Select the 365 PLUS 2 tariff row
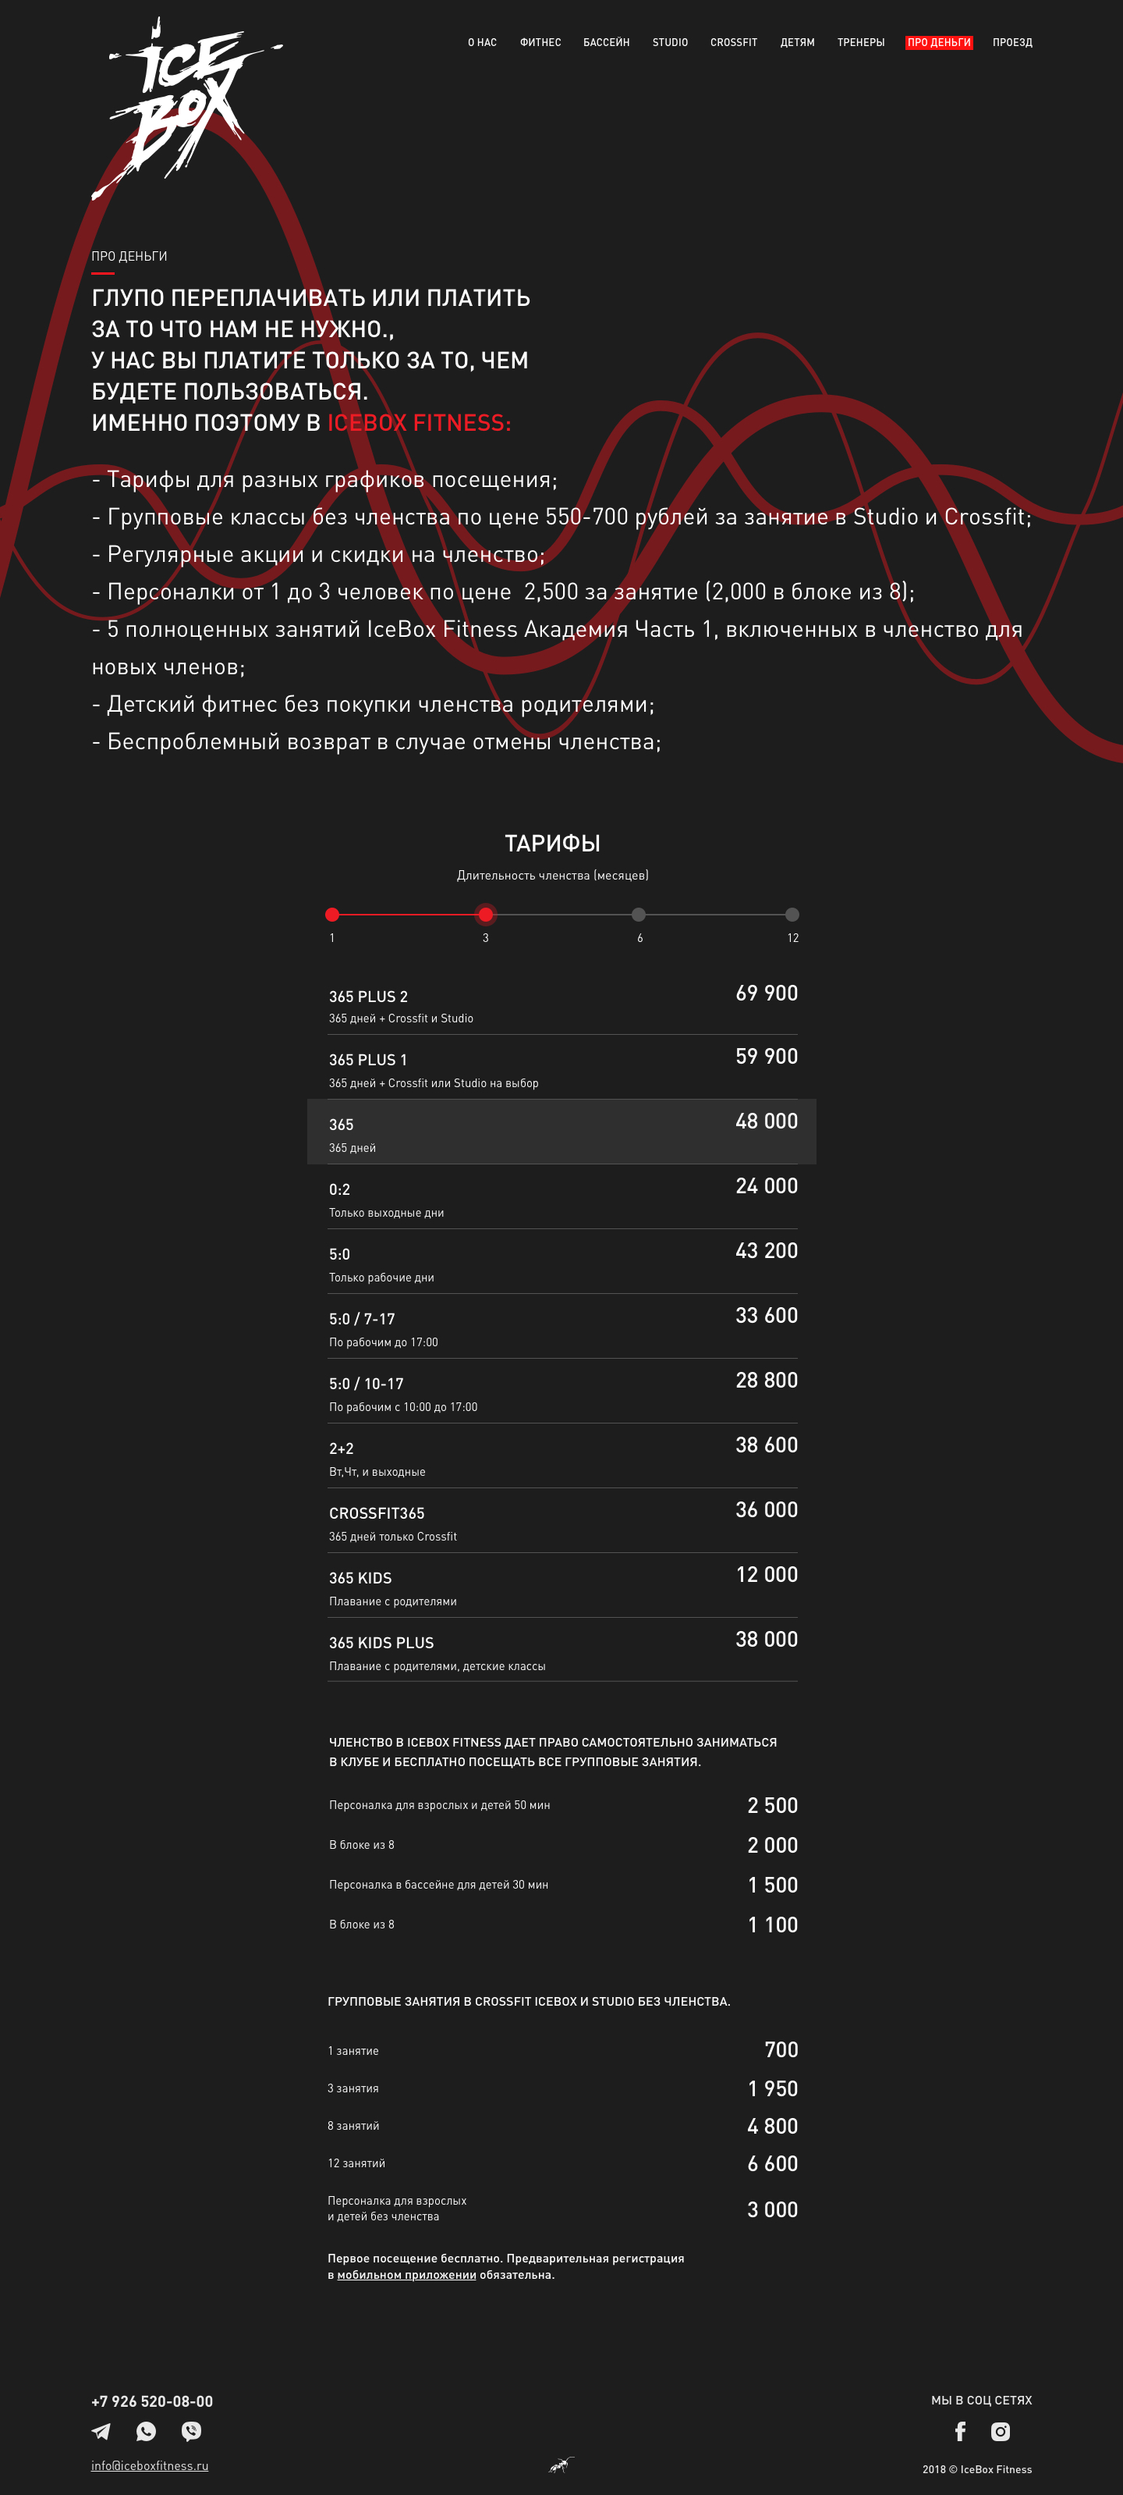 [x=561, y=1004]
